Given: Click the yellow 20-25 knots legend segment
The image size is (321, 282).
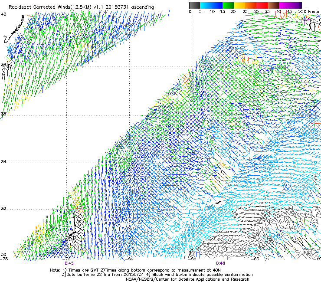Looking at the screenshot, I should click(x=239, y=5).
